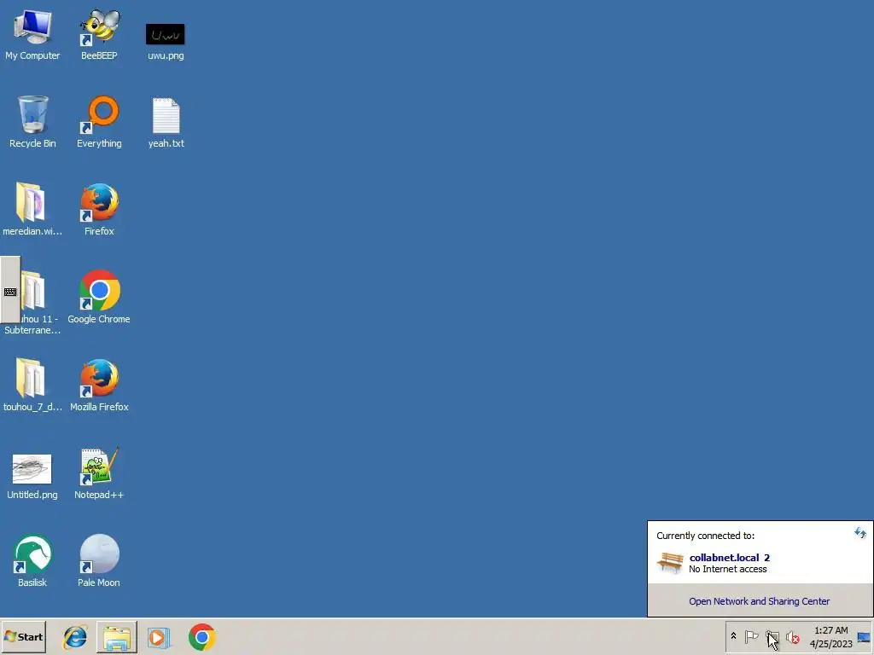Show hidden tray icons arrow
The image size is (874, 655).
pos(733,636)
